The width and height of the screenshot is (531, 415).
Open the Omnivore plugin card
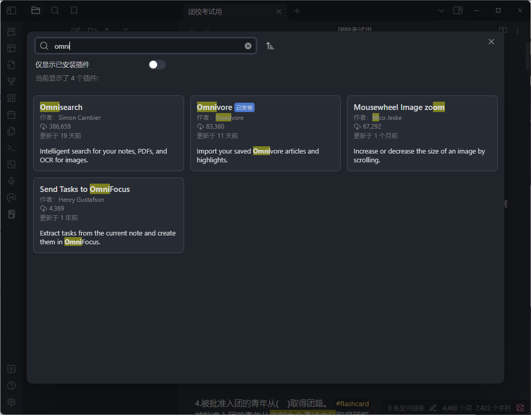pos(265,133)
